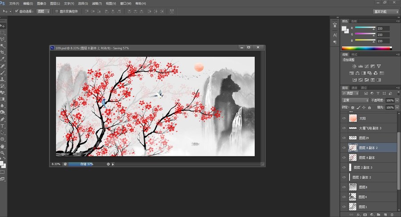Image resolution: width=401 pixels, height=217 pixels.
Task: Click the foreground color swatch in Color panel
Action: tap(344, 29)
